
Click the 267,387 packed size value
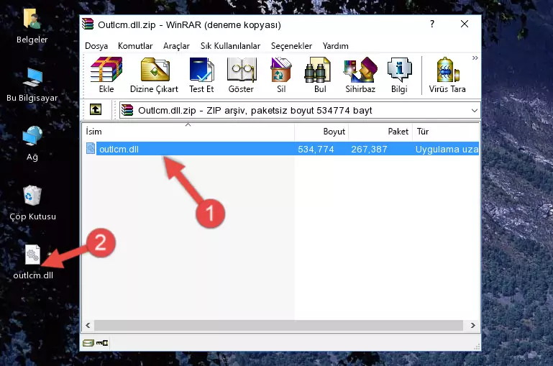(x=369, y=149)
